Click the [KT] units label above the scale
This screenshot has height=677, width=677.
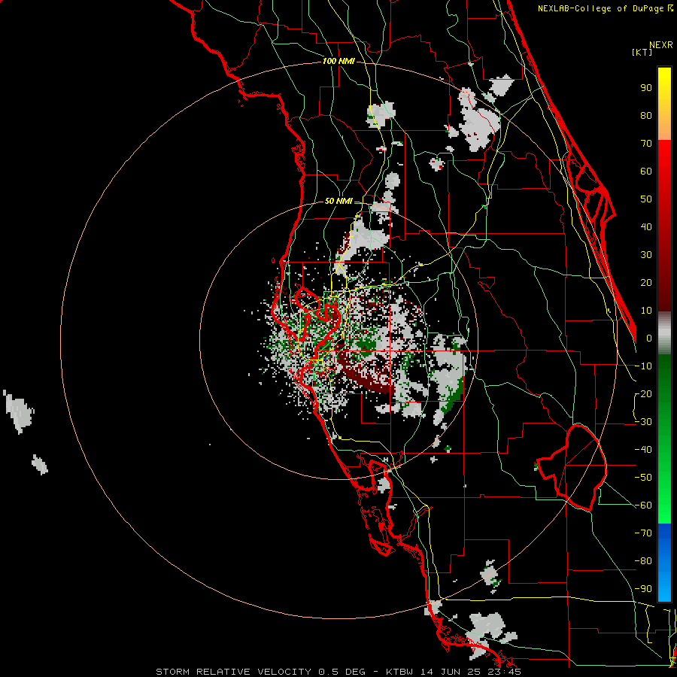click(x=642, y=52)
